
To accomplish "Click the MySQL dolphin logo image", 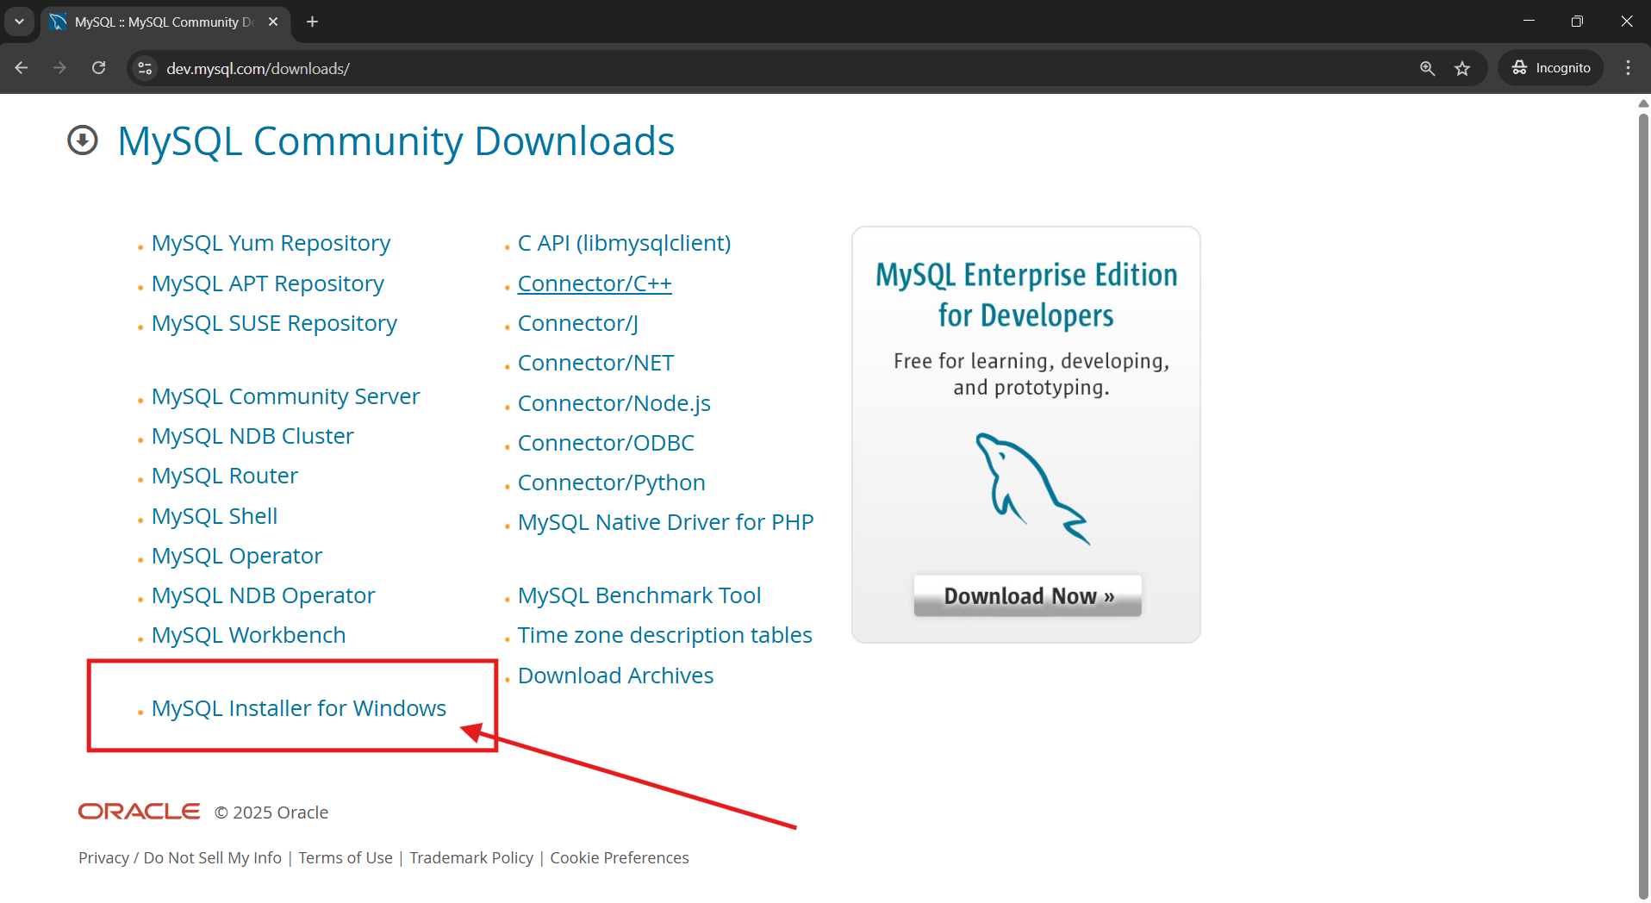I will coord(1032,488).
